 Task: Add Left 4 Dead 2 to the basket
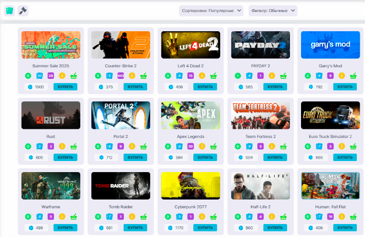click(x=213, y=75)
